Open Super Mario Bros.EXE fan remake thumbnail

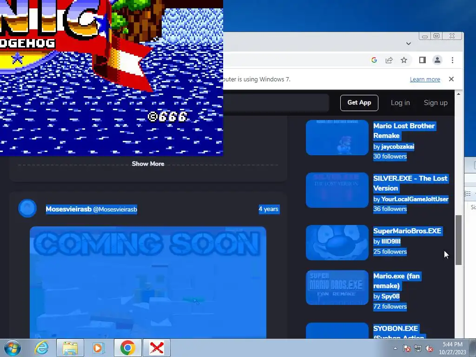[x=337, y=287]
